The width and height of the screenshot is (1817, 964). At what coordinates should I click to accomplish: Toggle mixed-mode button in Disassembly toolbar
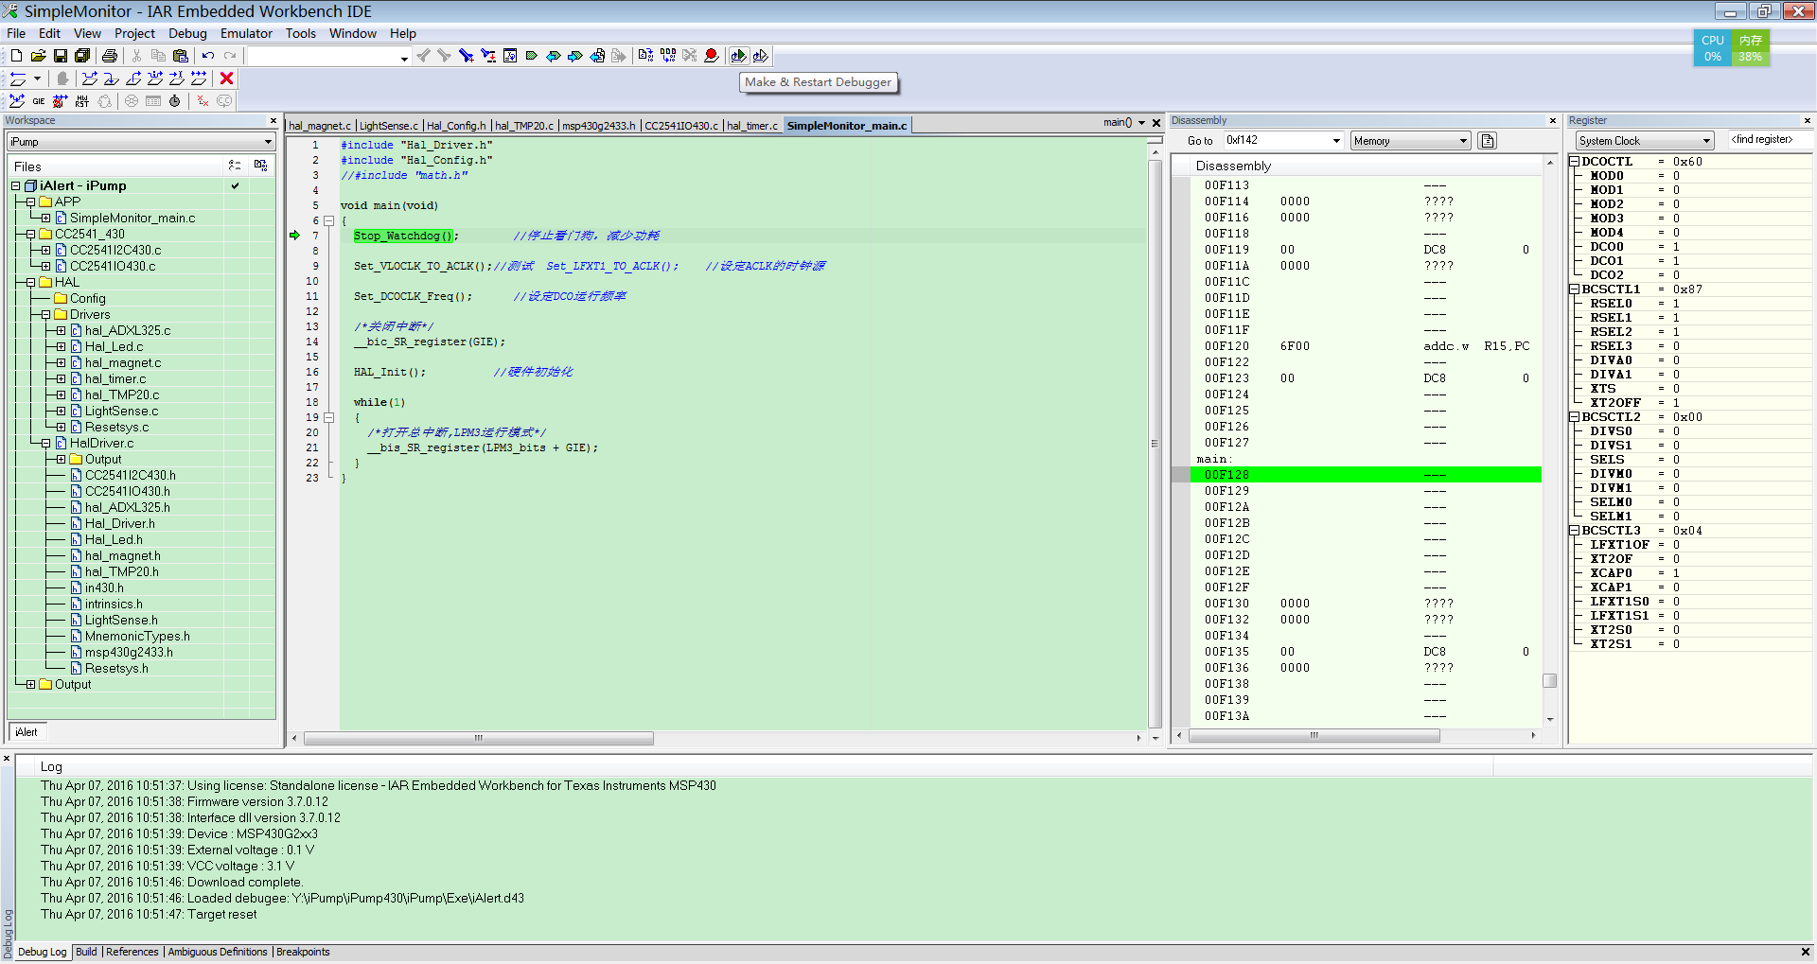[1488, 141]
